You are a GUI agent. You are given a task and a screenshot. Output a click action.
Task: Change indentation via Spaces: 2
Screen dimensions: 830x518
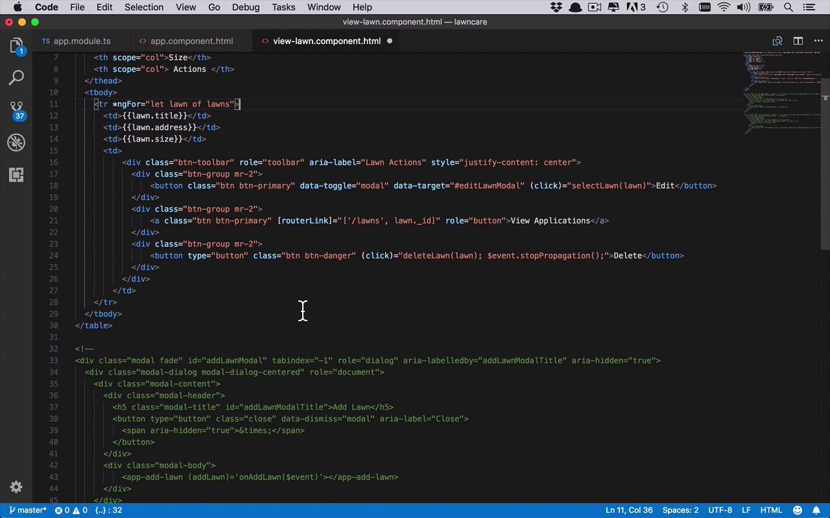click(x=680, y=510)
